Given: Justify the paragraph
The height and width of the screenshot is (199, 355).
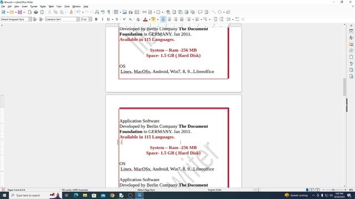Looking at the screenshot, I should (x=181, y=19).
